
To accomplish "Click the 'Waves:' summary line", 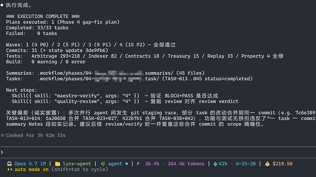I will 91,45.
